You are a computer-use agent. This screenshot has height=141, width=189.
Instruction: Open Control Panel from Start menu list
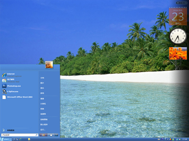pyautogui.click(x=44, y=120)
